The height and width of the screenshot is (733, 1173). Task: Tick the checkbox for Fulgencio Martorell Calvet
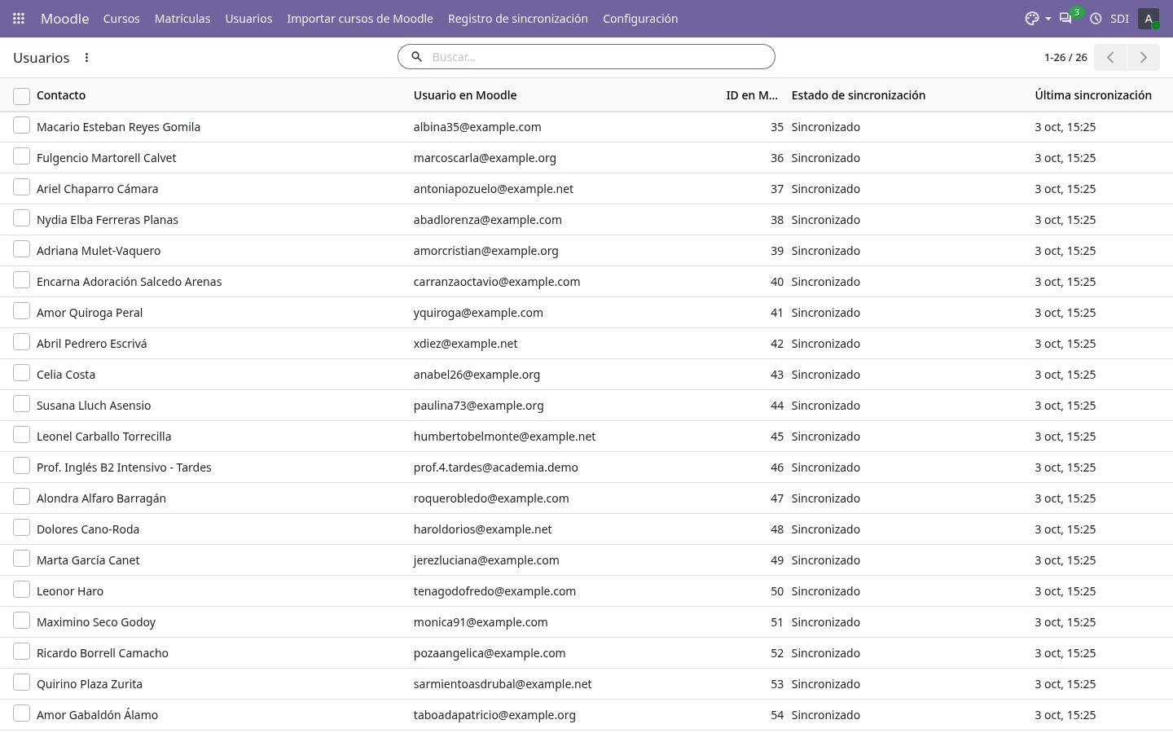tap(21, 156)
